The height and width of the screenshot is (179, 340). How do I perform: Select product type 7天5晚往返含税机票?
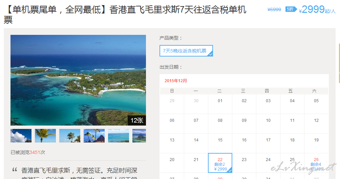point(186,51)
